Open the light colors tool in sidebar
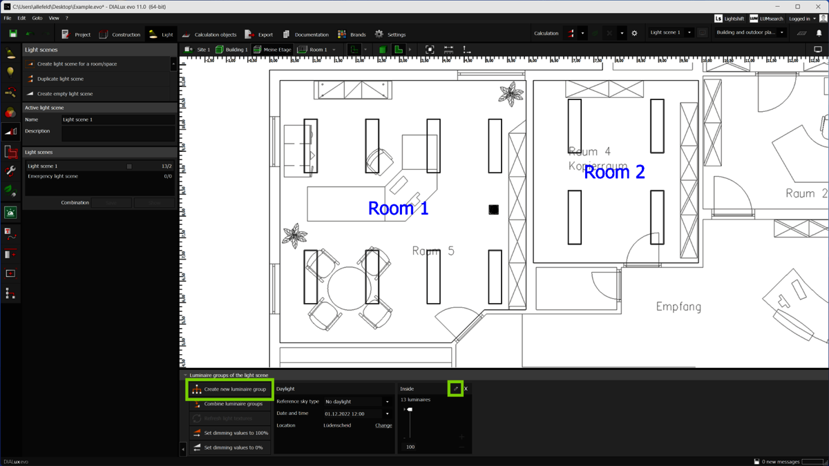 [10, 112]
